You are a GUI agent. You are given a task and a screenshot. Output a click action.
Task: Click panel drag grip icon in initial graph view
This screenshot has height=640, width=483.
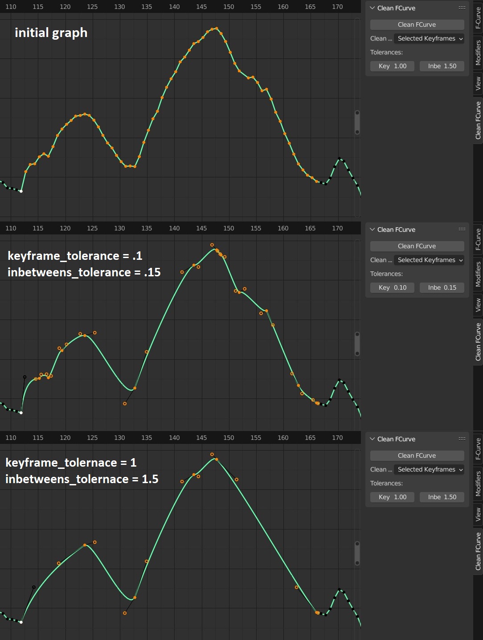coord(462,8)
